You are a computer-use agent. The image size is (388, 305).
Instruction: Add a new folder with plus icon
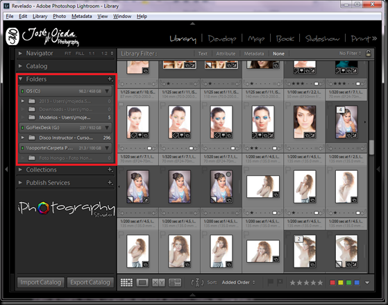(x=110, y=79)
